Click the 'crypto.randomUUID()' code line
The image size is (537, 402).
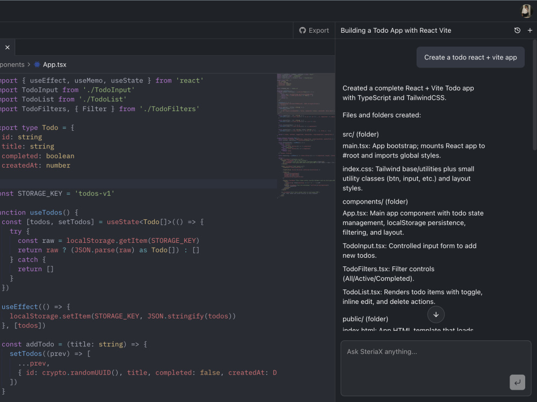[x=147, y=373]
